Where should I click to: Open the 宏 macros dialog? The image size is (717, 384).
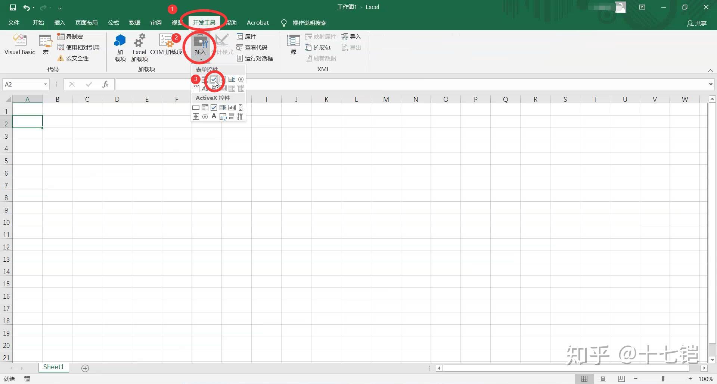point(46,44)
